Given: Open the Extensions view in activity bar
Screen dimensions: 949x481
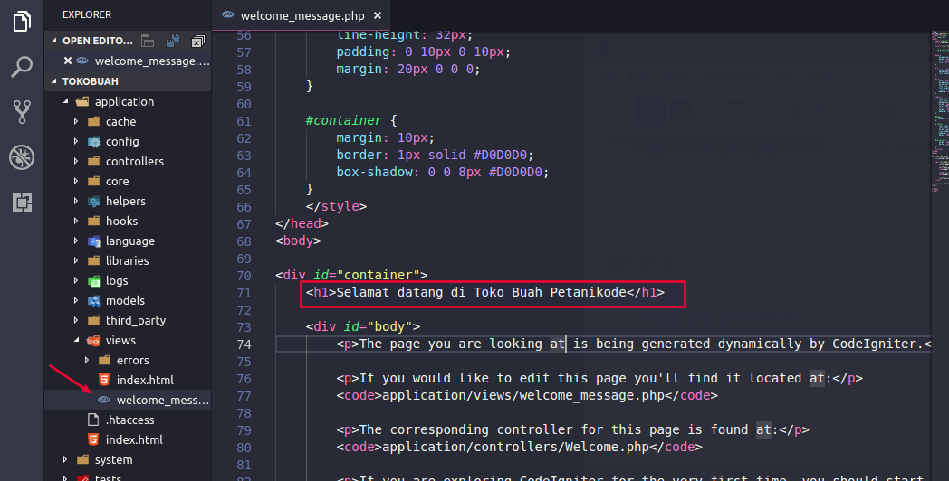Looking at the screenshot, I should (22, 203).
